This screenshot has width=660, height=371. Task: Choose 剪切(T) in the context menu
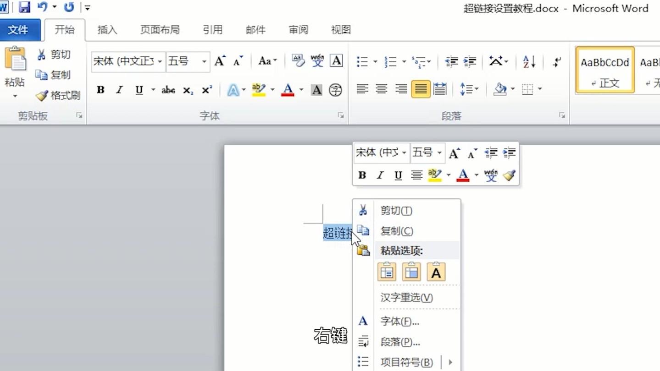(x=407, y=211)
